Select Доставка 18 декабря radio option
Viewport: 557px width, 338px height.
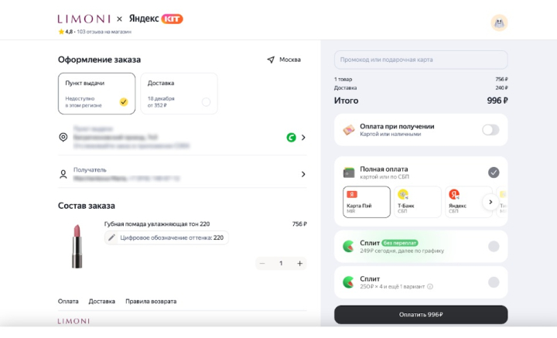pyautogui.click(x=206, y=102)
